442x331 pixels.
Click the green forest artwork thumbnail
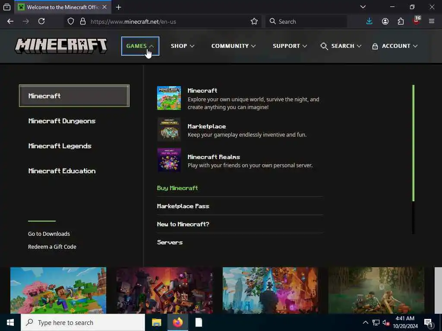pos(376,290)
